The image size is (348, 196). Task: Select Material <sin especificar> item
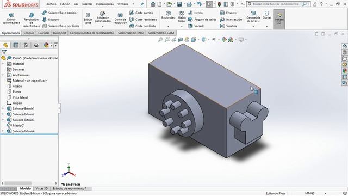(29, 81)
